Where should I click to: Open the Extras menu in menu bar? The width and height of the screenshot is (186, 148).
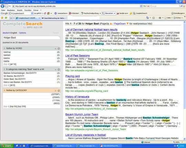point(36,10)
